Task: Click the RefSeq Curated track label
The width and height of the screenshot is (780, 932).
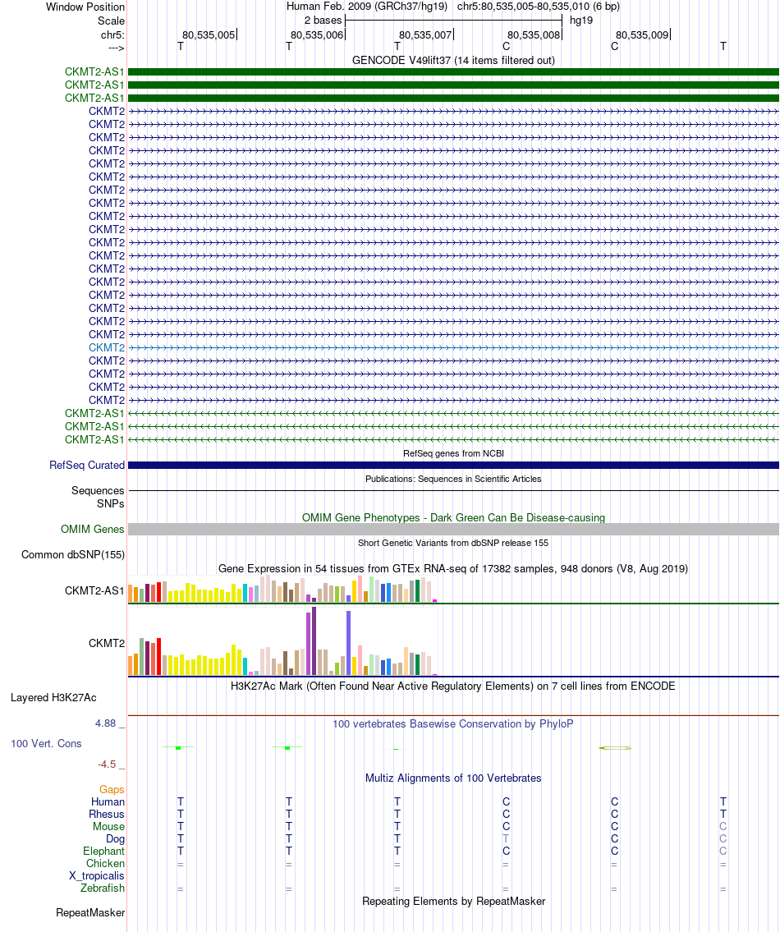Action: tap(87, 465)
